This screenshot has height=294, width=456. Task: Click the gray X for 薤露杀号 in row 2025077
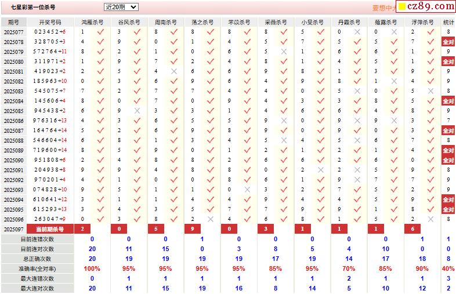coord(394,32)
